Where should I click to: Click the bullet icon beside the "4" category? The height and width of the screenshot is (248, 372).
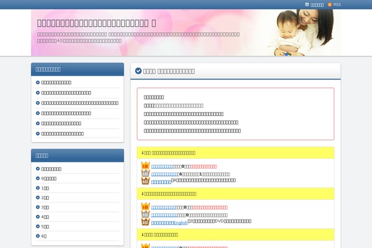point(38,216)
